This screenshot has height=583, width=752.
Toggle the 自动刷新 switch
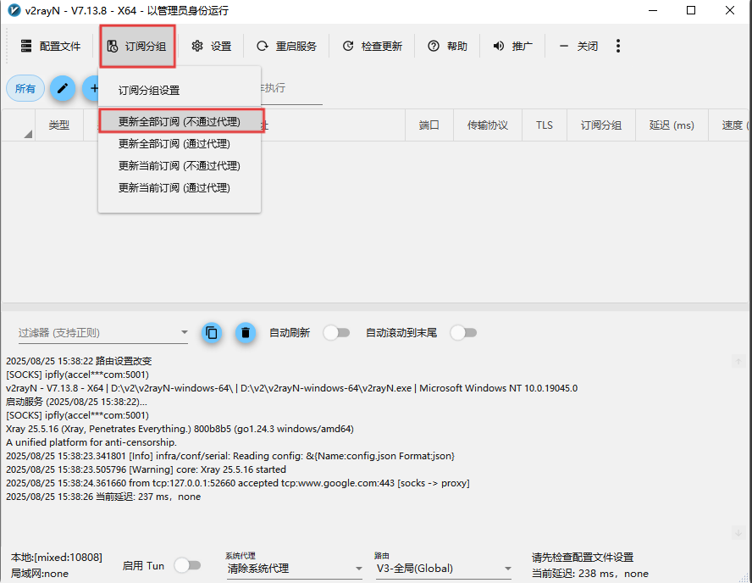pos(336,332)
